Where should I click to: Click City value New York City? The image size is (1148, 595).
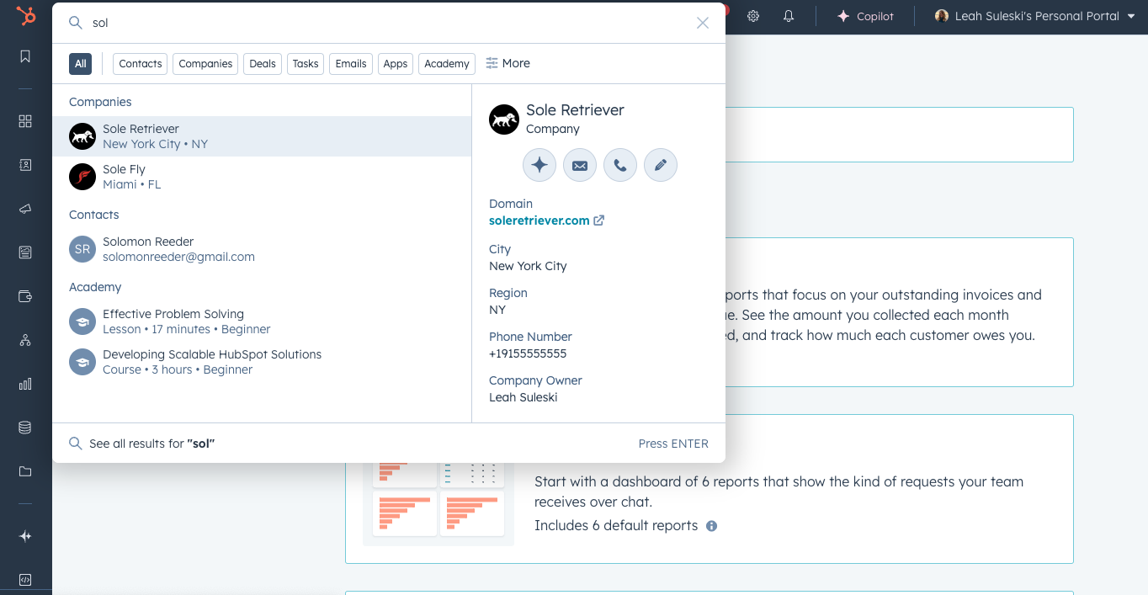point(528,266)
